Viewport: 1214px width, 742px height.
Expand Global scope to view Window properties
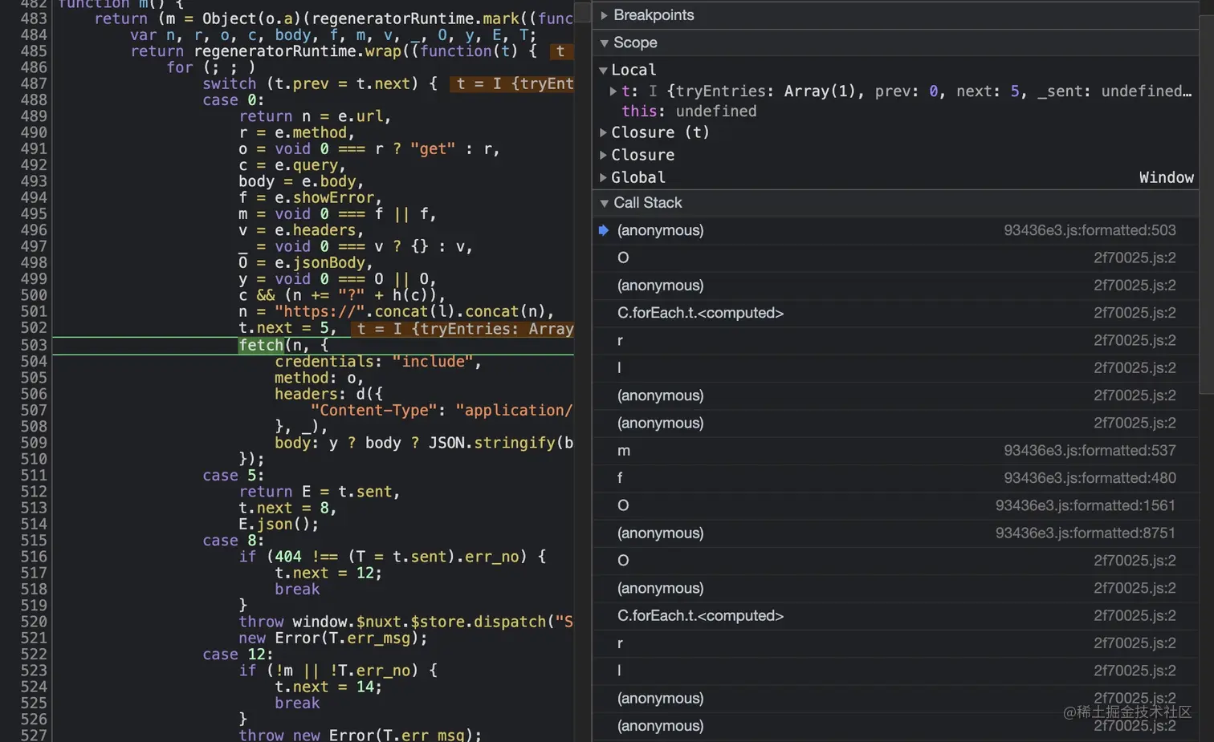tap(603, 177)
